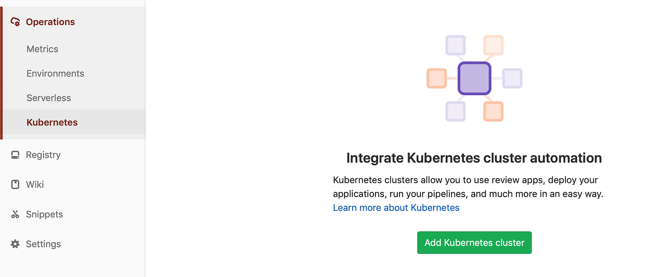Click the Operations gear icon

(15, 21)
